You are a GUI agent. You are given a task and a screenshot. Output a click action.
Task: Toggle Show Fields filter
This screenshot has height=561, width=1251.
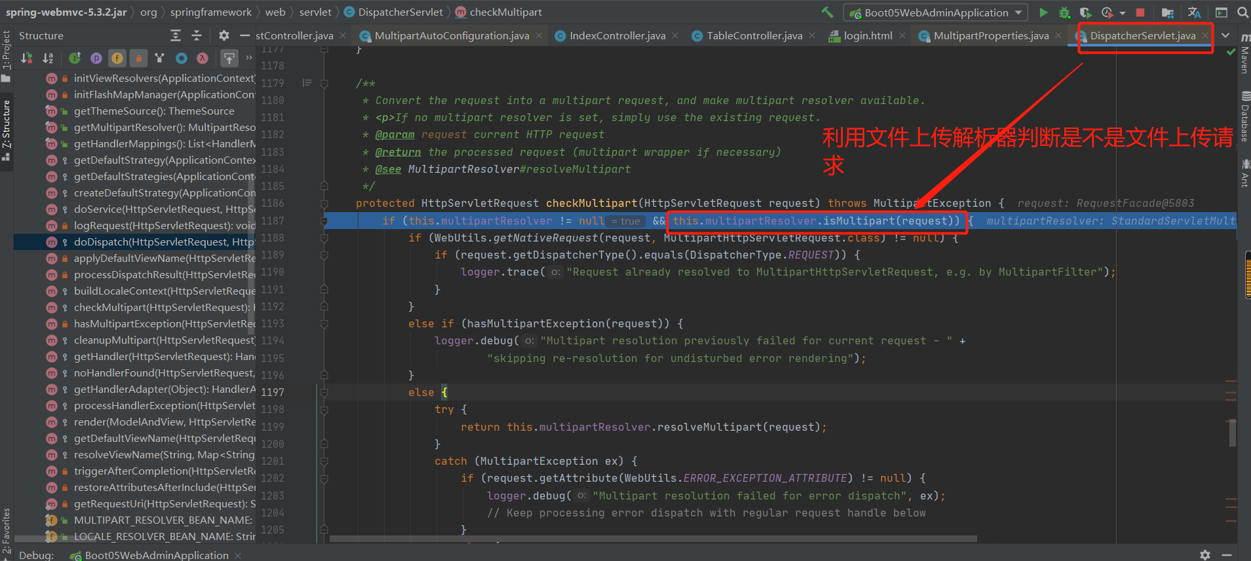(117, 58)
